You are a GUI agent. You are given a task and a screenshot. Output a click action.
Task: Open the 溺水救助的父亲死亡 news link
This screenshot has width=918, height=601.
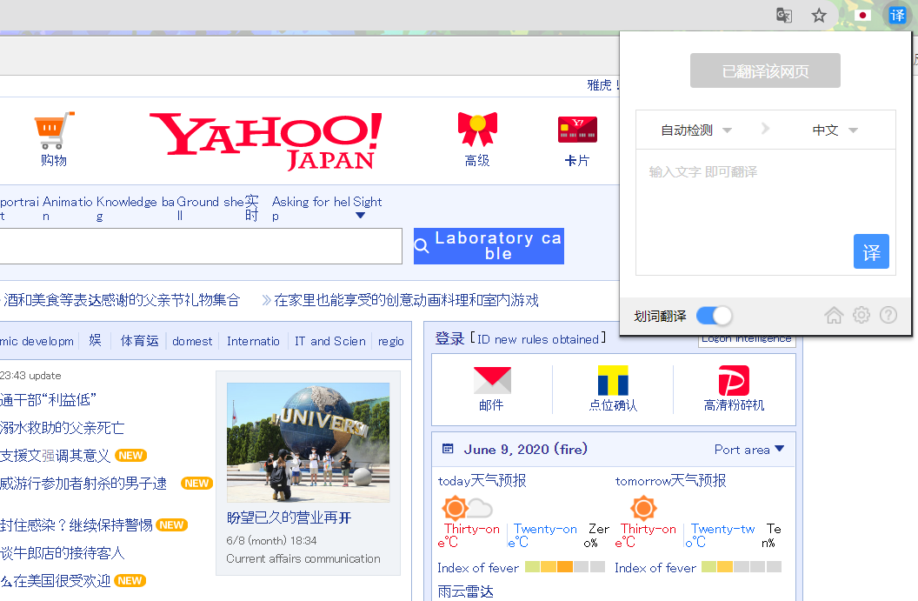[x=62, y=428]
